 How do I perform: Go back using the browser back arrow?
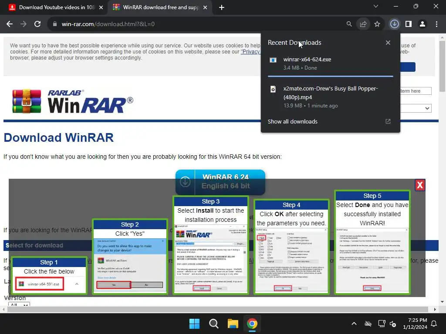pos(10,24)
